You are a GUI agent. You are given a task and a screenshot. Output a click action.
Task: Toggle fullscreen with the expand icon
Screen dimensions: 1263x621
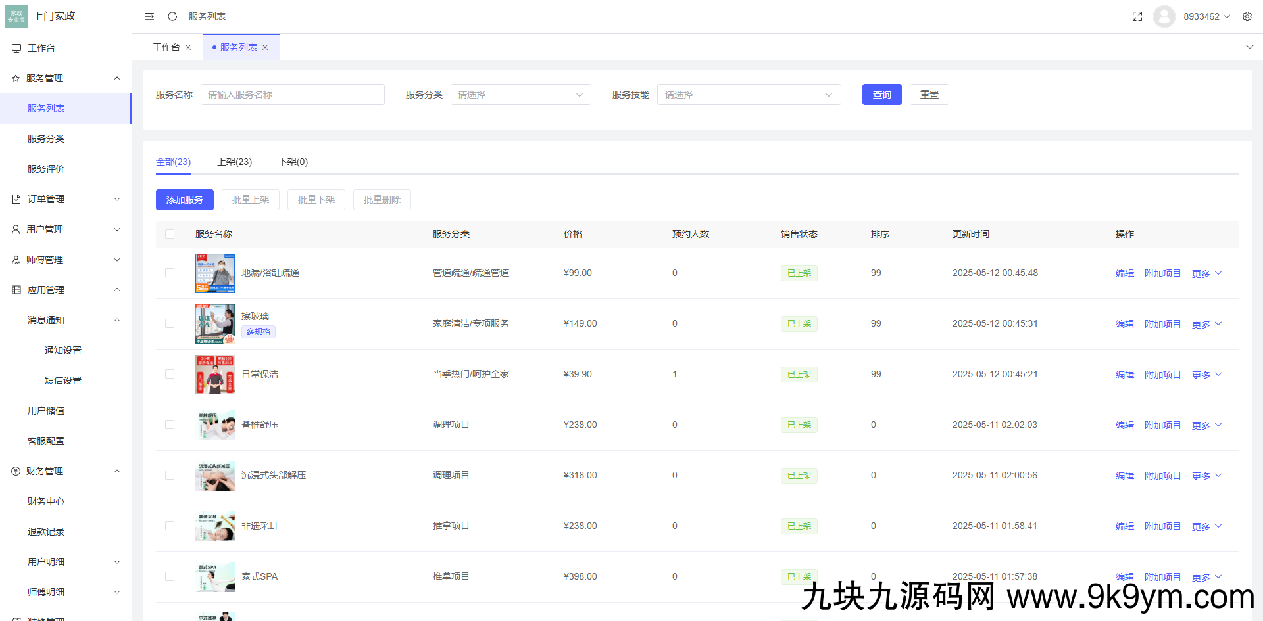[1137, 16]
